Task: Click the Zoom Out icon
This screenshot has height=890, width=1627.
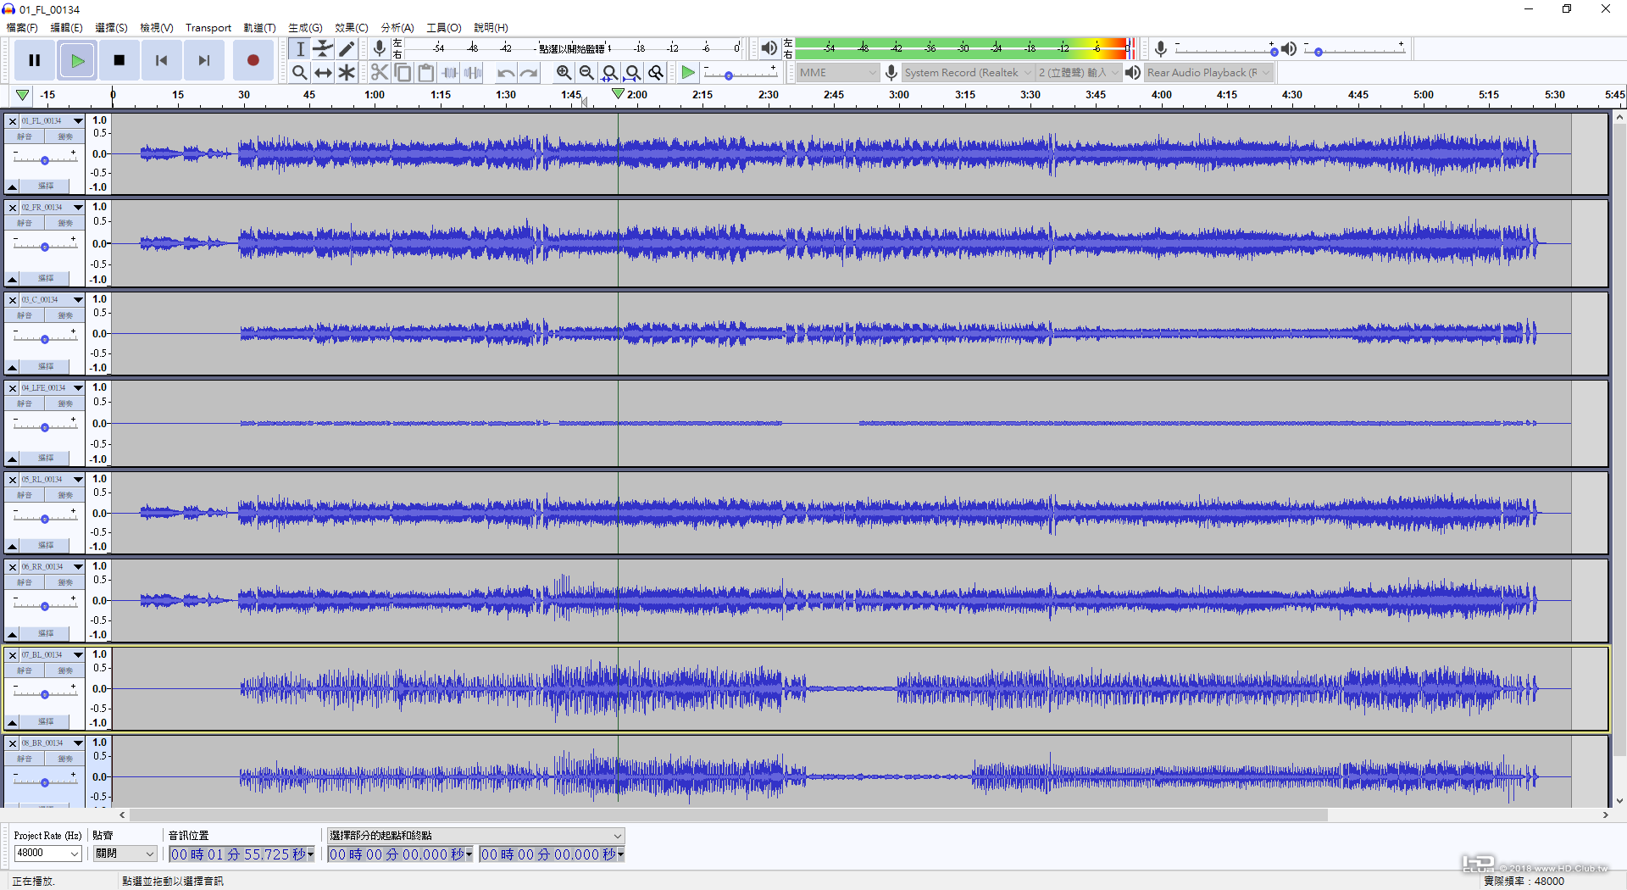Action: [x=586, y=73]
